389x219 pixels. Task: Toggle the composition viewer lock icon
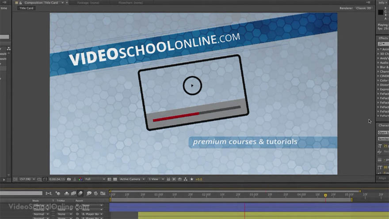click(x=20, y=3)
